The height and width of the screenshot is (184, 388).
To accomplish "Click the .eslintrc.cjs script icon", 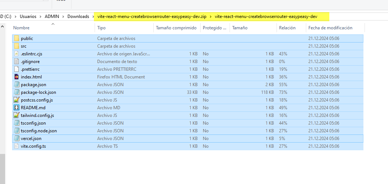I will coord(17,54).
